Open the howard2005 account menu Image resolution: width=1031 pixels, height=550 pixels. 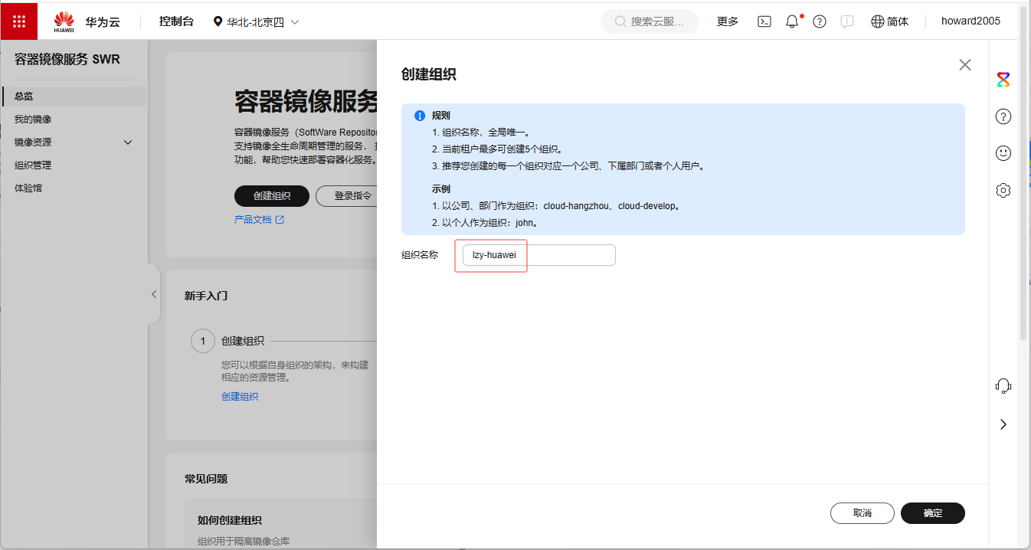point(970,21)
